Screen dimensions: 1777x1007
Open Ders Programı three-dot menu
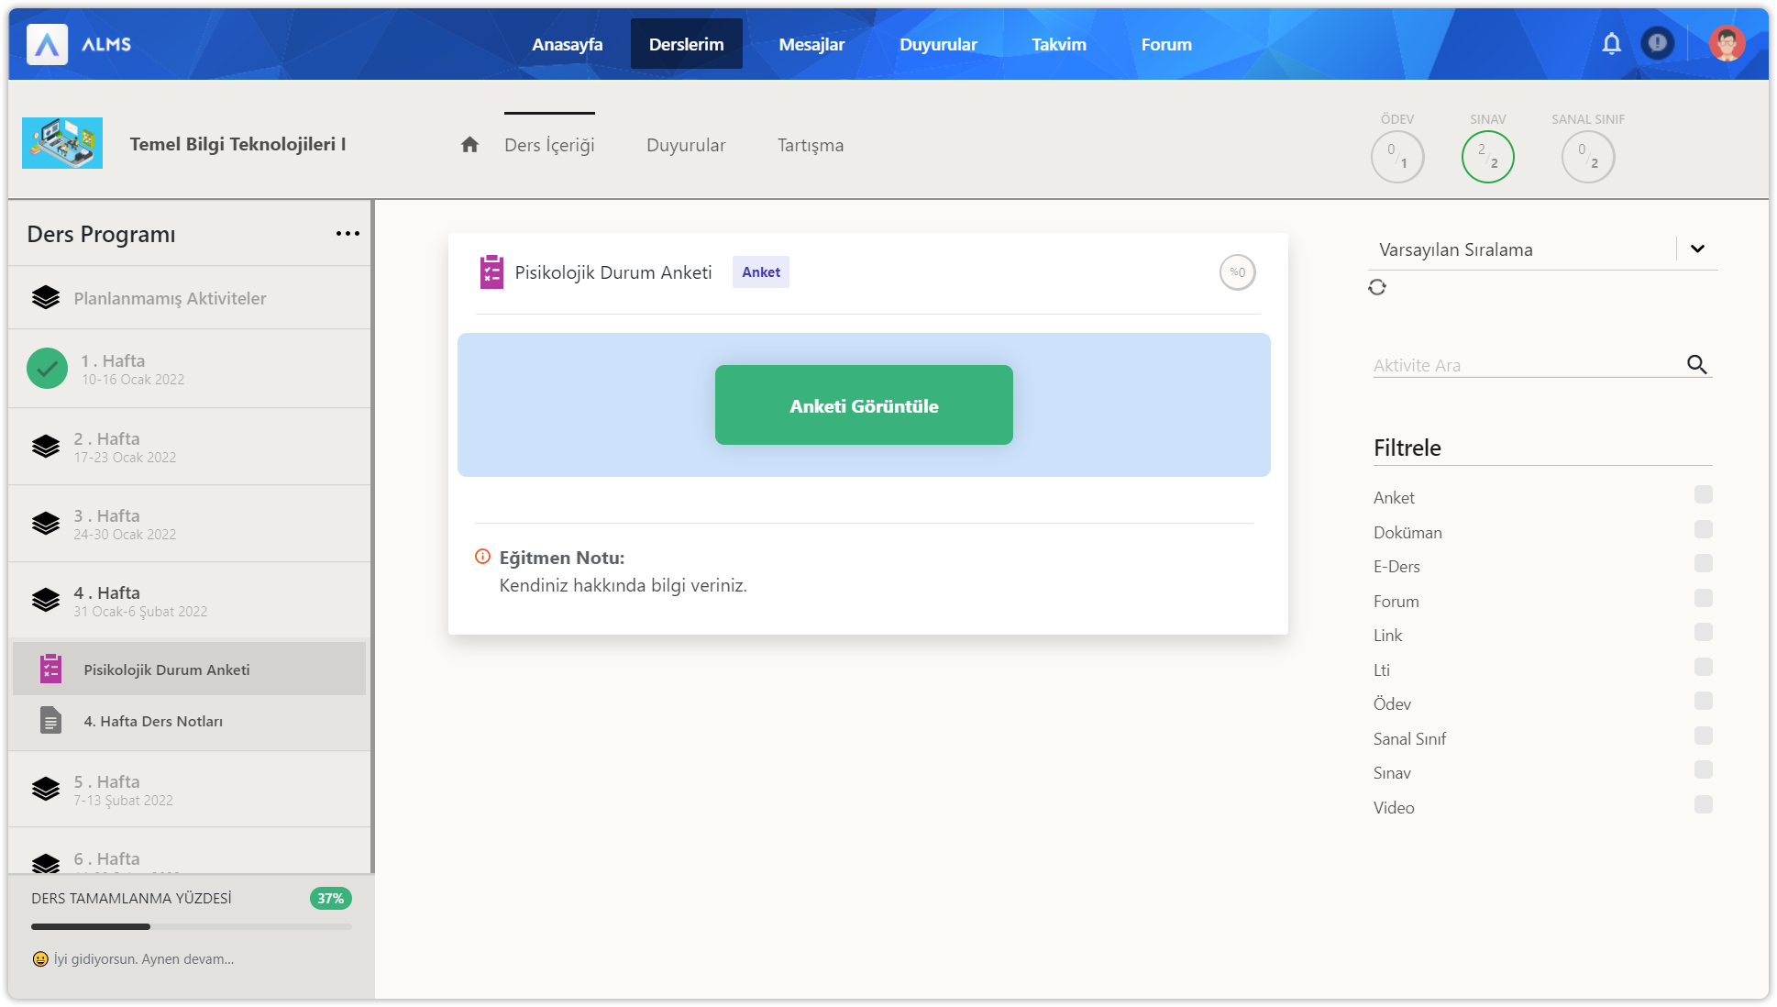click(x=348, y=234)
